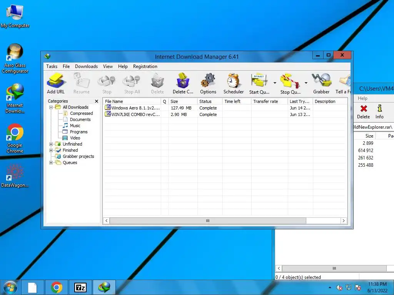Select Grabber projects in the tree
This screenshot has height=295, width=394.
coord(78,156)
